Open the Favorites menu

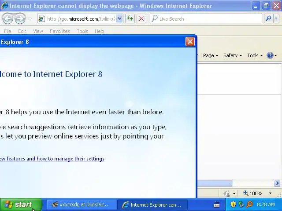pyautogui.click(x=60, y=31)
